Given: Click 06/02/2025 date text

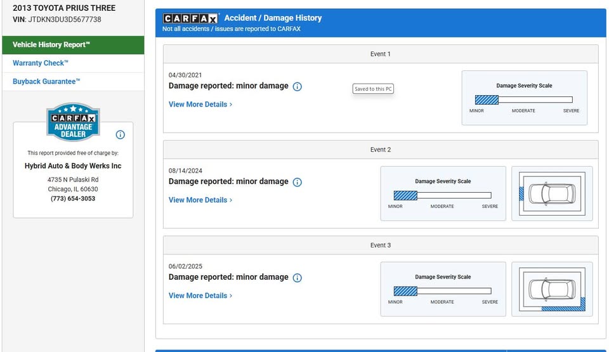Looking at the screenshot, I should [185, 266].
